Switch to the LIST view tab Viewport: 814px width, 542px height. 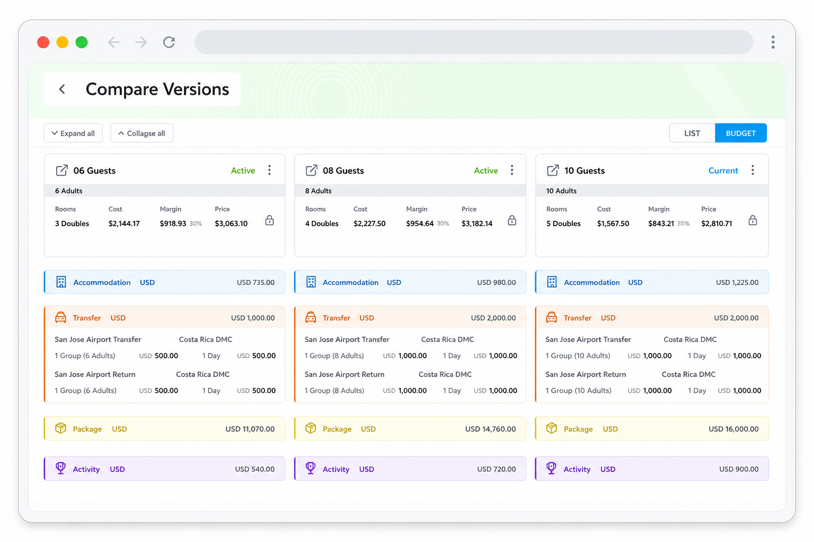tap(692, 133)
